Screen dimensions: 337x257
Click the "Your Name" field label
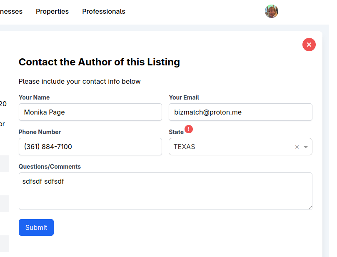coord(34,97)
